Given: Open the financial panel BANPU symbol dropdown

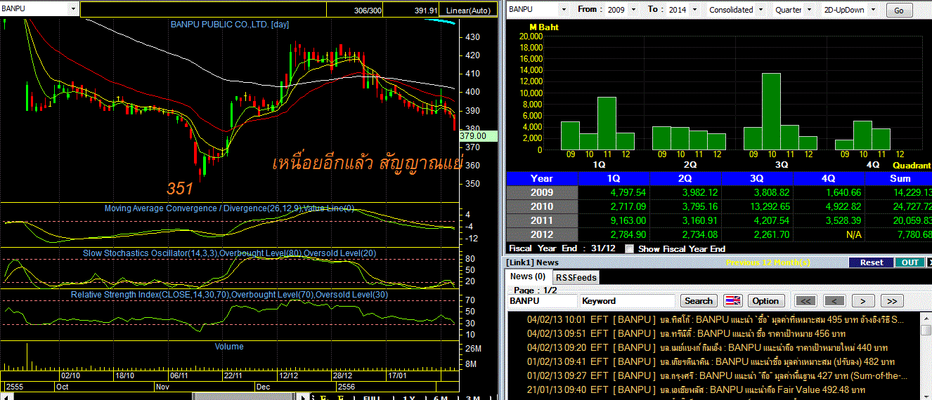Looking at the screenshot, I should [563, 10].
